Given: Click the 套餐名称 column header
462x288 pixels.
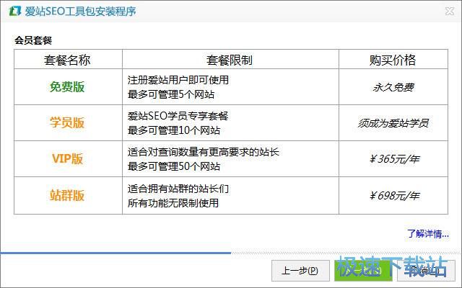Looking at the screenshot, I should pyautogui.click(x=67, y=60).
